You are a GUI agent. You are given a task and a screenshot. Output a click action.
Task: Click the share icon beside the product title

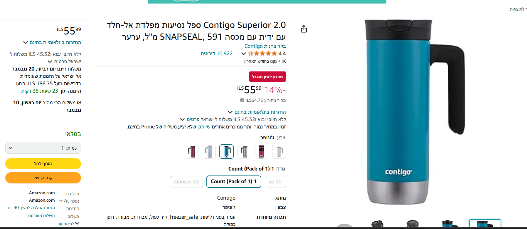coord(304,29)
